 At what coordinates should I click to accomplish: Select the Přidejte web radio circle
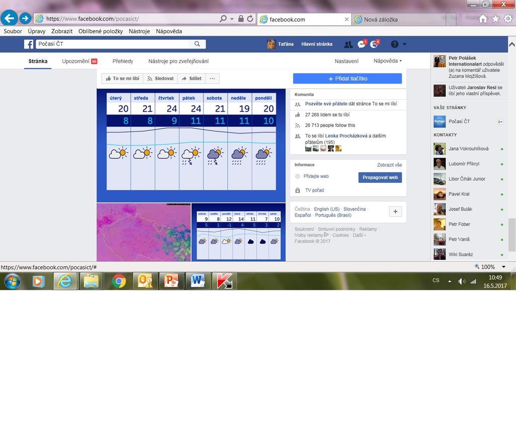tap(297, 176)
